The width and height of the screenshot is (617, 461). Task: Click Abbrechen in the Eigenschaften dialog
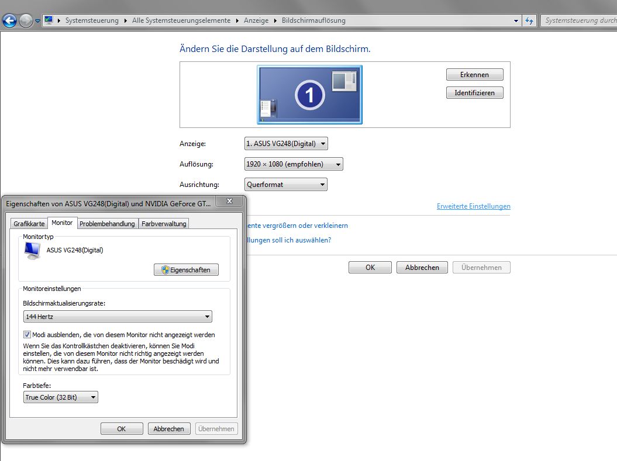point(169,429)
